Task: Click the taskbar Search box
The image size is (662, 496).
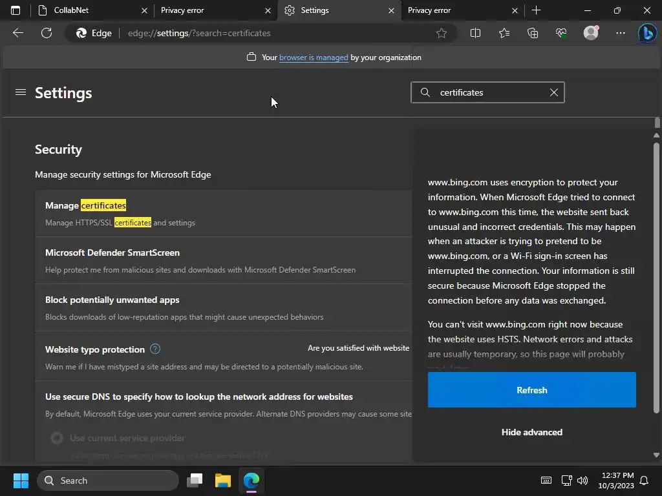Action: pyautogui.click(x=108, y=480)
